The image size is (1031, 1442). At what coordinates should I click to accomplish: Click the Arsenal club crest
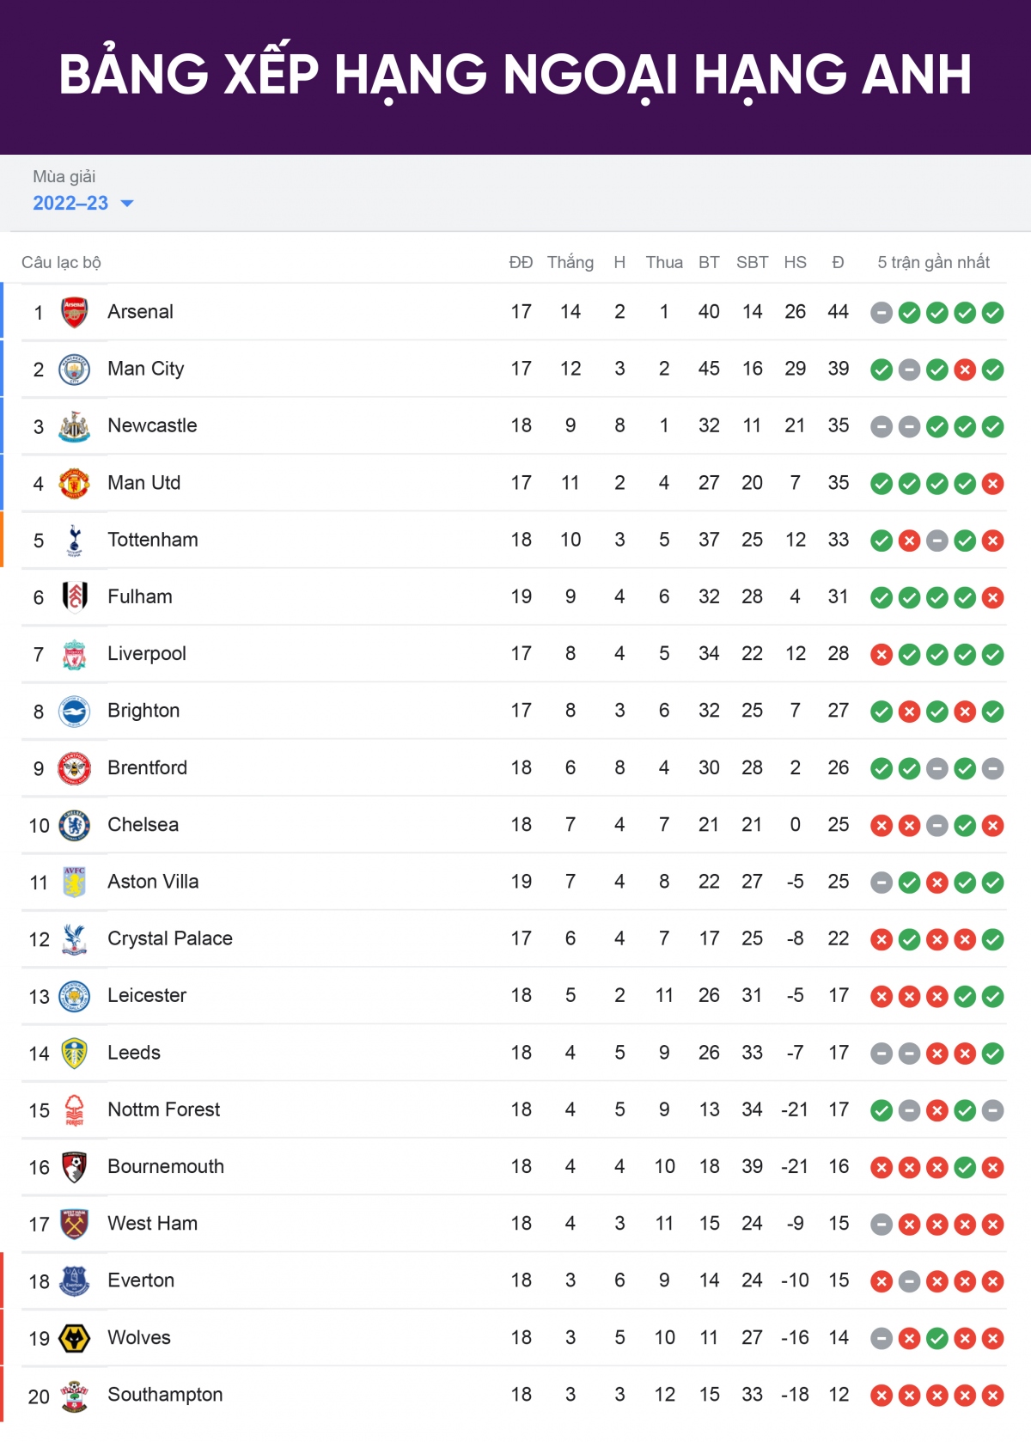[x=75, y=312]
